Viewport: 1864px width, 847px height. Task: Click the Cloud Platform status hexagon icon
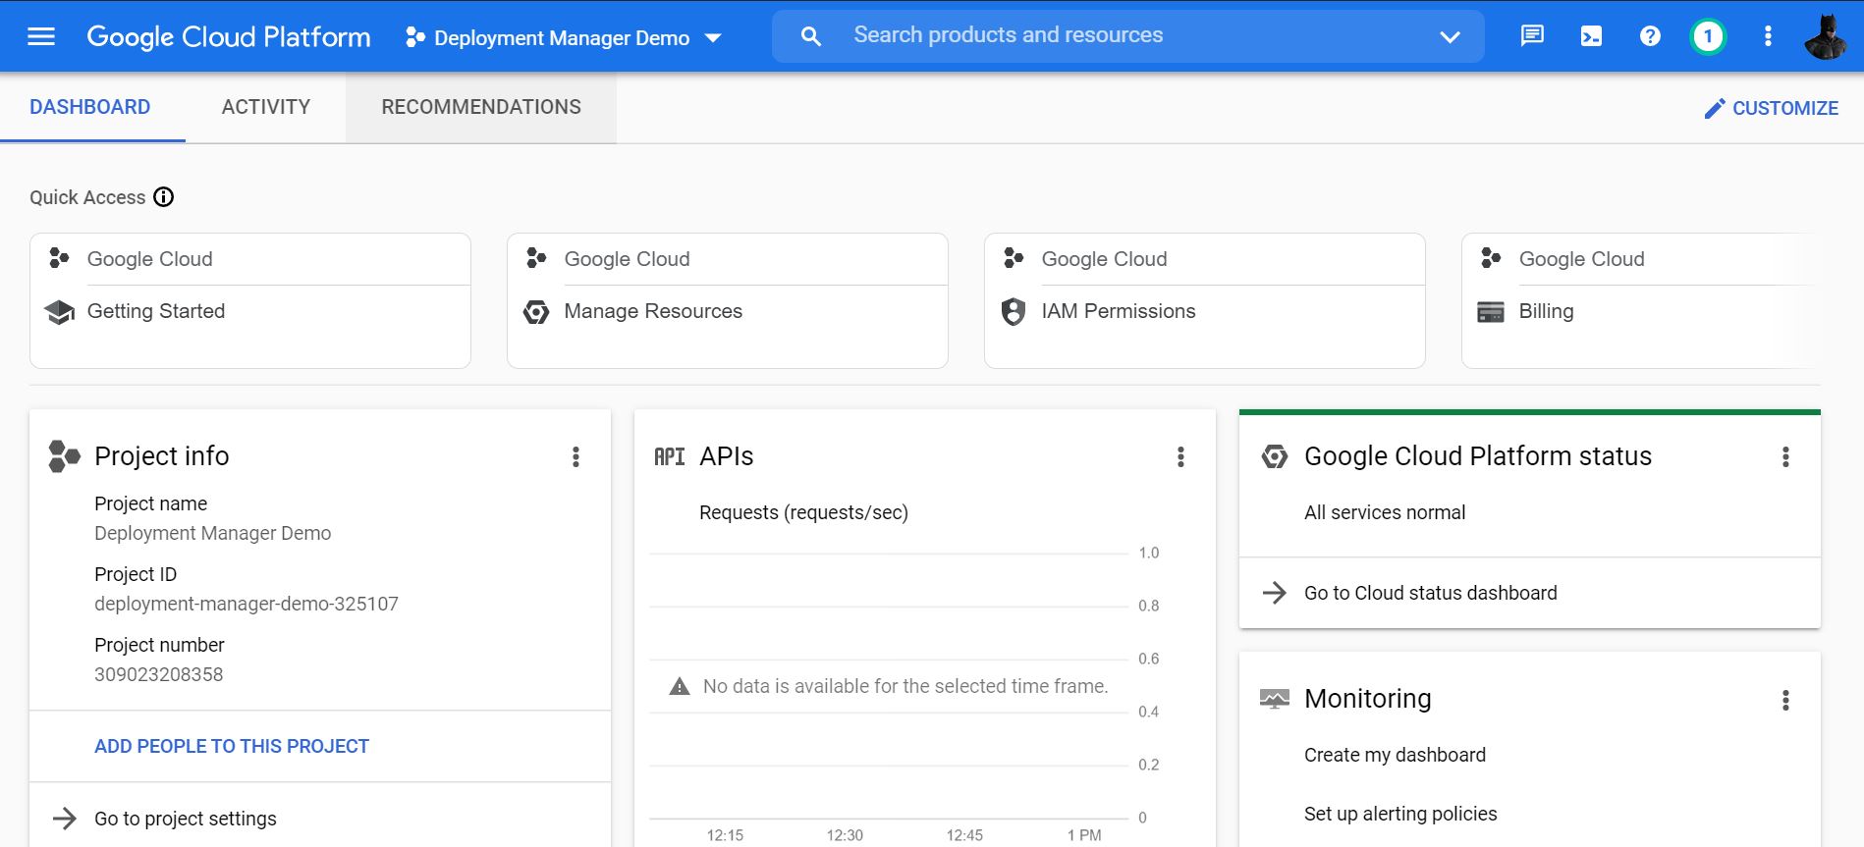1275,456
